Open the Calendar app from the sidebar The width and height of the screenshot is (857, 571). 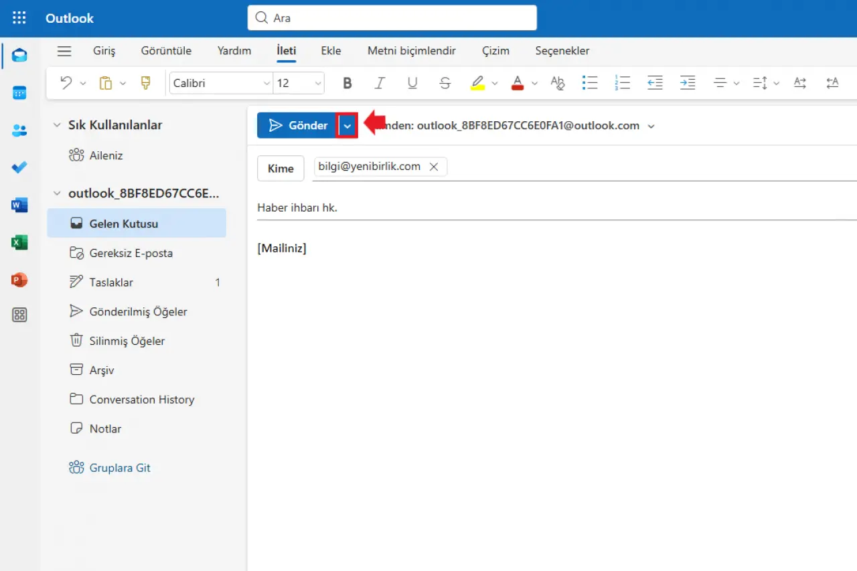point(19,93)
